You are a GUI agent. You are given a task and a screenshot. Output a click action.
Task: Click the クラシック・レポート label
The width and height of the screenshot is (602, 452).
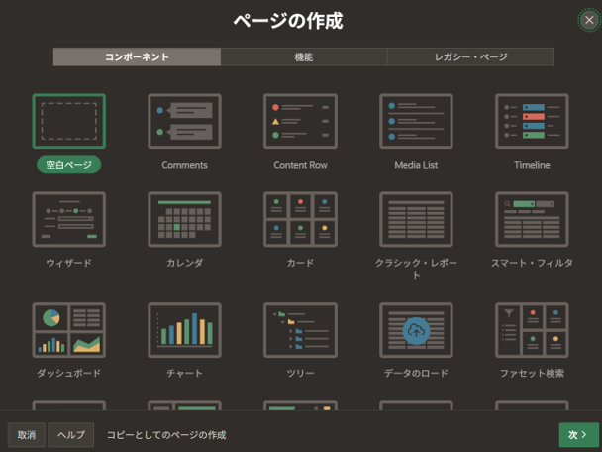coord(416,269)
